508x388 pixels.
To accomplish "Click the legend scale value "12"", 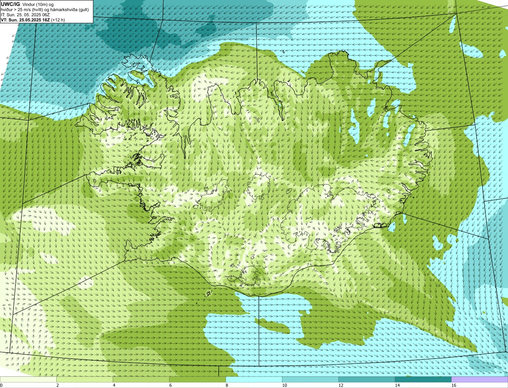I will pyautogui.click(x=341, y=385).
